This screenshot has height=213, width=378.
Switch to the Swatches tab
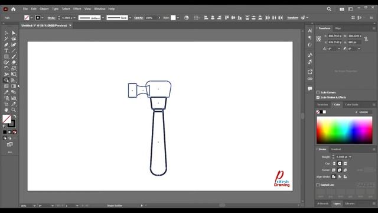(322, 105)
